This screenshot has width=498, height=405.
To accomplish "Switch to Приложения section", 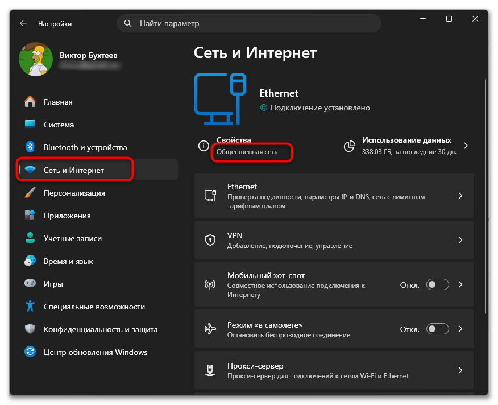I will [98, 216].
